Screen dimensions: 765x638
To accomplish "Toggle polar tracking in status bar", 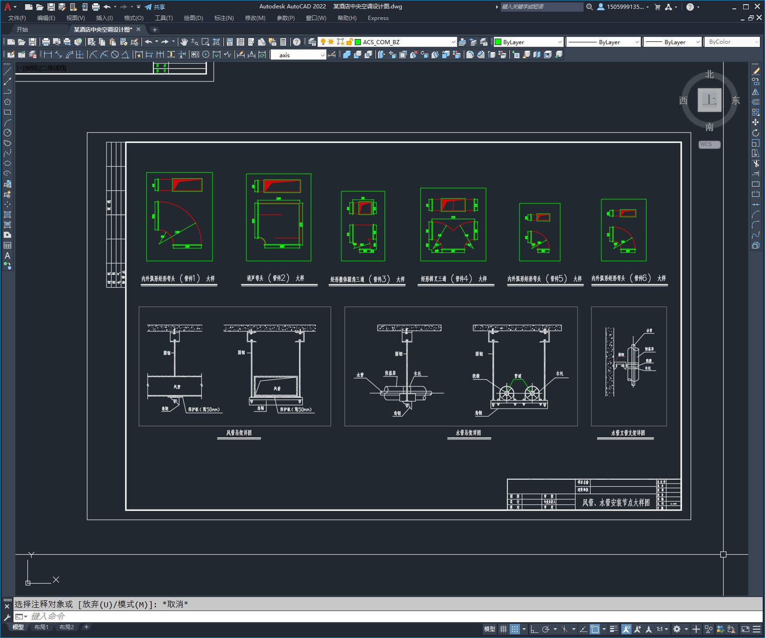I will (x=546, y=629).
